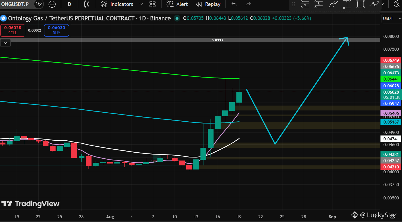
Task: Select the brush drawing tool
Action: coord(333,4)
